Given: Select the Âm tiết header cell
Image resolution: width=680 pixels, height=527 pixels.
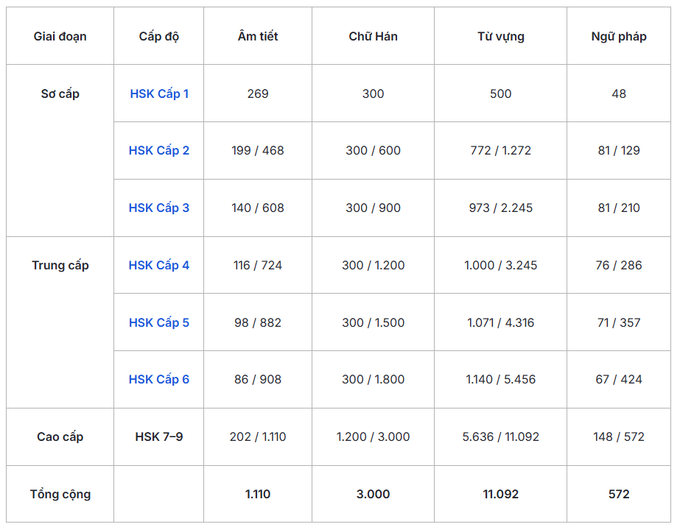Looking at the screenshot, I should [x=258, y=36].
